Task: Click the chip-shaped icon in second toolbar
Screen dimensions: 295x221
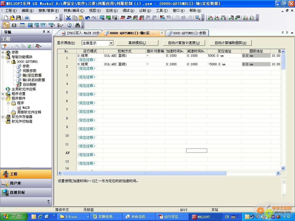Action: [14, 25]
